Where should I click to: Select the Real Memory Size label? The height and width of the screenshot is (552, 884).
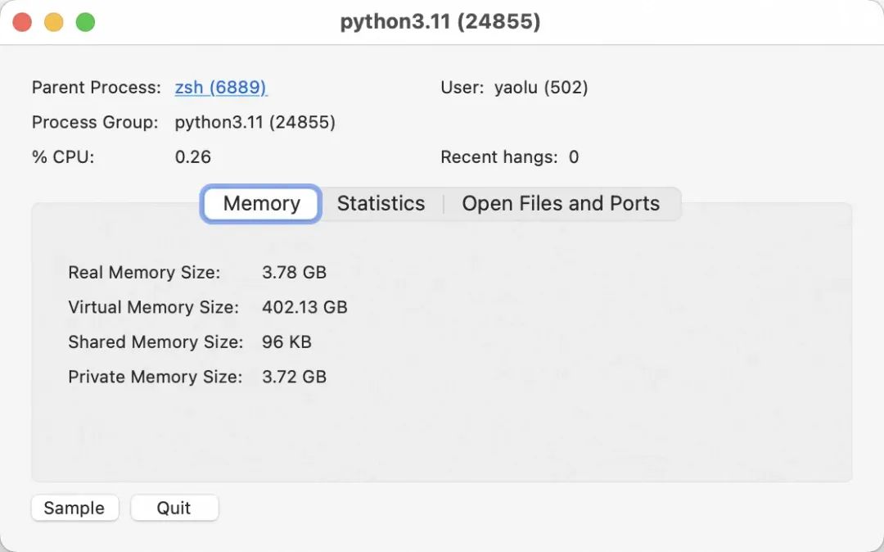144,273
